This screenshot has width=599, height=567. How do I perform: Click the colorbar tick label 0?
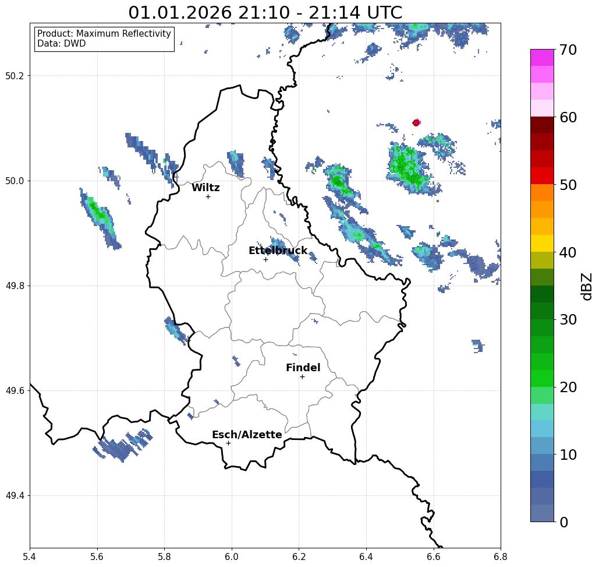[x=564, y=522]
